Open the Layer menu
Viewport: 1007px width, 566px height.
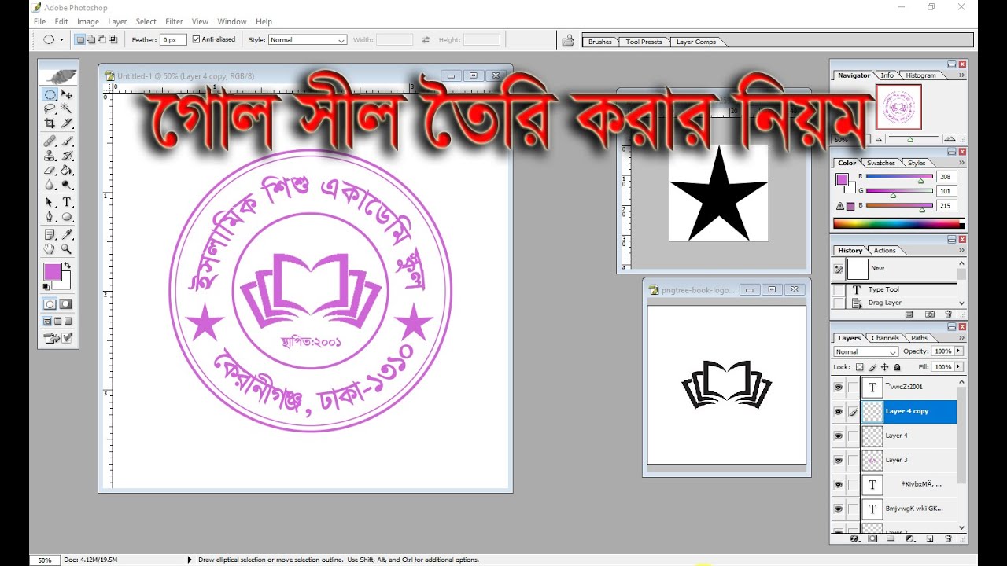click(x=117, y=22)
